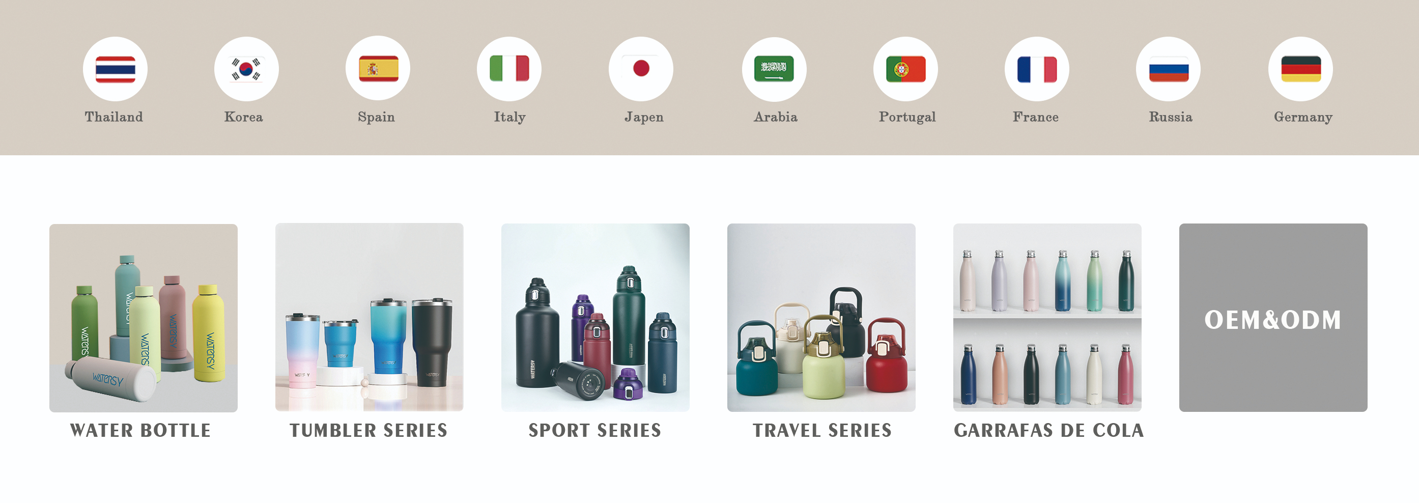Pick the Japan flag icon
1419x503 pixels.
click(x=641, y=69)
